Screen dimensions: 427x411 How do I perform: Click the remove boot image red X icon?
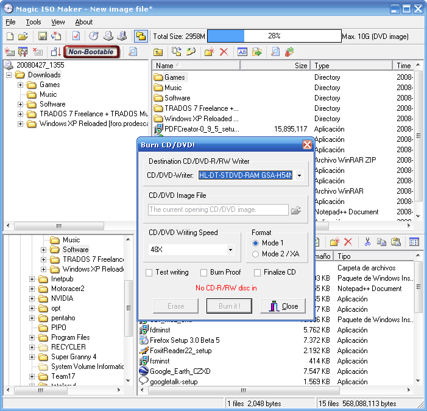38,52
